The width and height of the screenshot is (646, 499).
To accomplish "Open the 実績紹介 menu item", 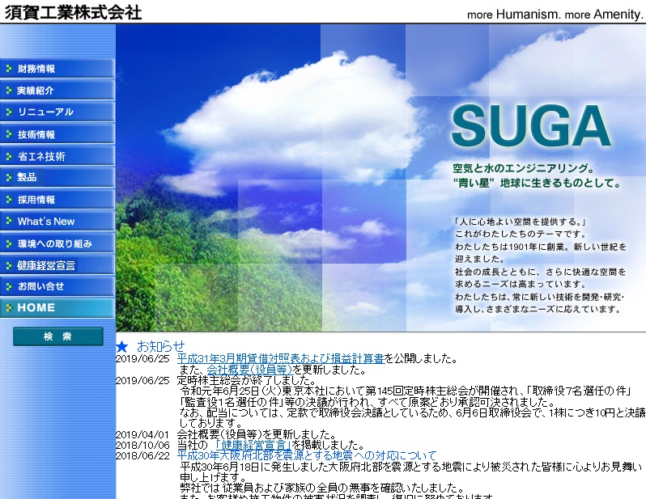I will click(57, 90).
